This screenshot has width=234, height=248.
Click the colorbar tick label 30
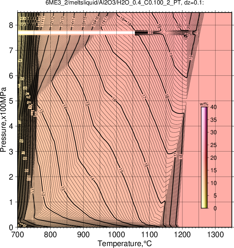(x=214, y=132)
